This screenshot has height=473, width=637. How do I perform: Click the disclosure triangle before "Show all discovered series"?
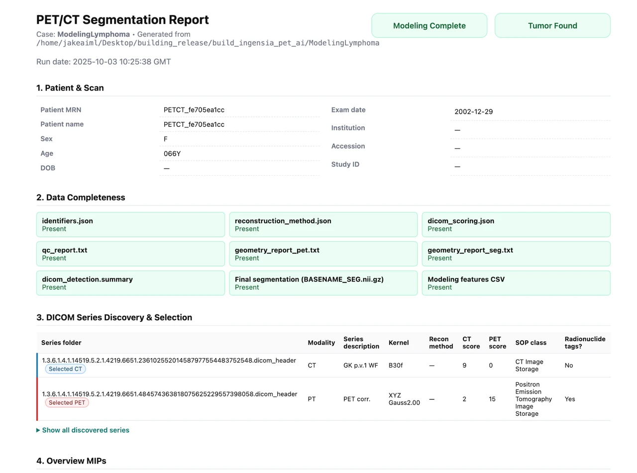click(x=38, y=430)
